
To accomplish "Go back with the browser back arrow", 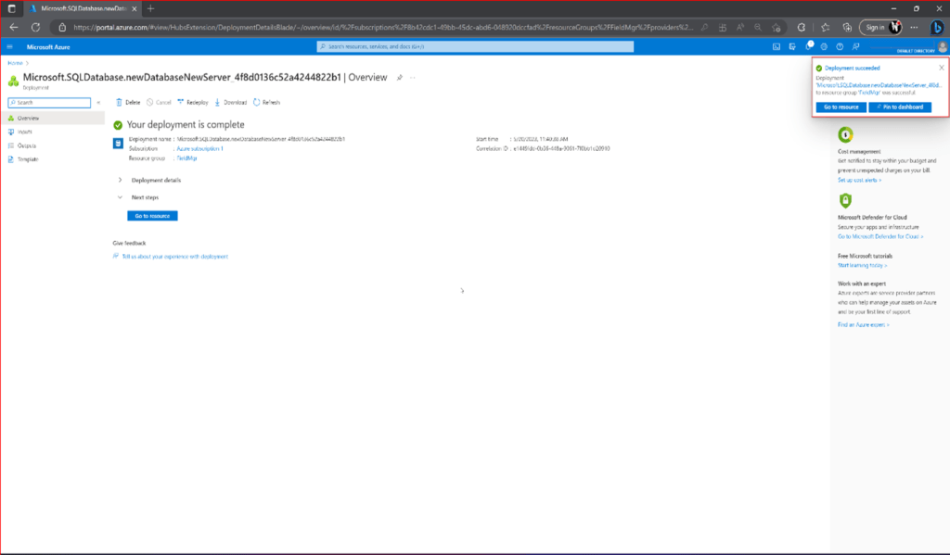I will (13, 27).
